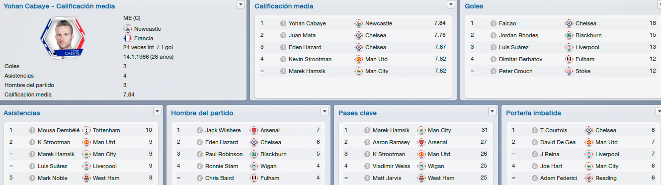Click the Yohan Cabaye player portrait

click(x=63, y=36)
